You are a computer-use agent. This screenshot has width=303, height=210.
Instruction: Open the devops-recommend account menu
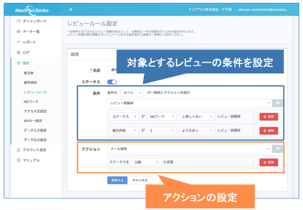point(263,9)
